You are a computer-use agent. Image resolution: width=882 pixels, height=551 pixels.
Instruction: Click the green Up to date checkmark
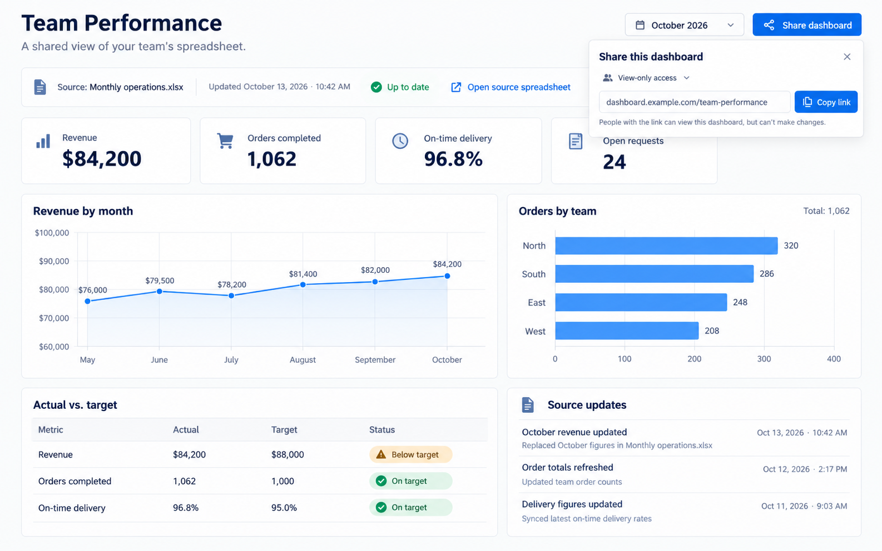click(x=376, y=87)
